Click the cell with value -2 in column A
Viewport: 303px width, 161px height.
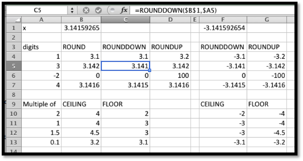41,75
